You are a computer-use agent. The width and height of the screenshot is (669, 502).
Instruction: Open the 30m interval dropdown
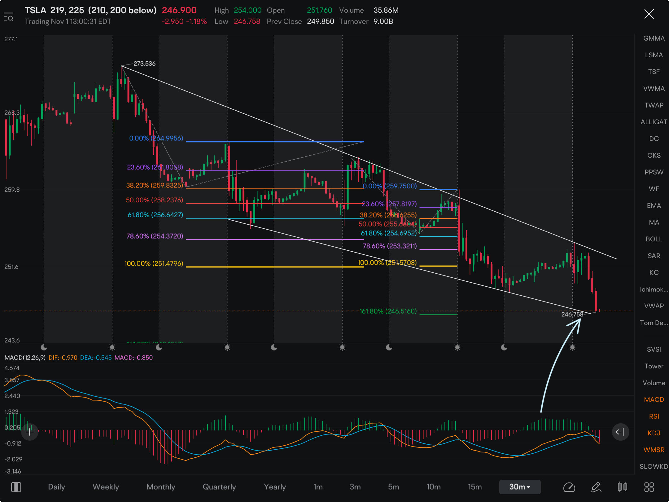point(520,487)
